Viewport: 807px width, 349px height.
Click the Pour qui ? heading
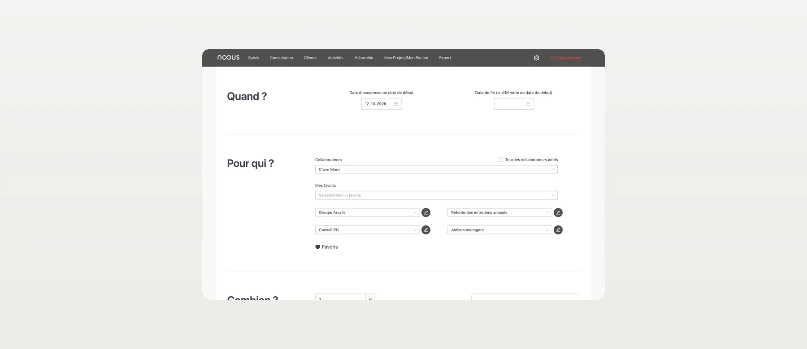pyautogui.click(x=251, y=163)
